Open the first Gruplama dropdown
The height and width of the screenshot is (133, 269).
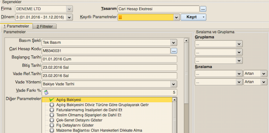pyautogui.click(x=239, y=44)
